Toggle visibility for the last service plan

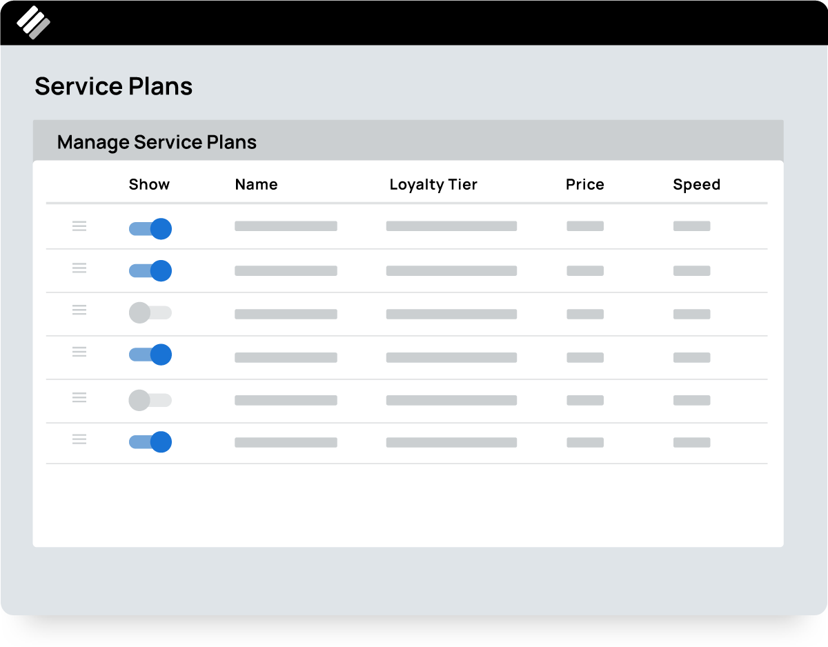pyautogui.click(x=150, y=441)
